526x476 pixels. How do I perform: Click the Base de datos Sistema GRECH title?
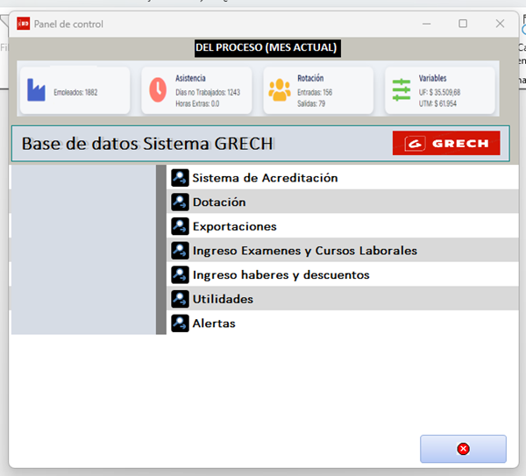[x=147, y=144]
